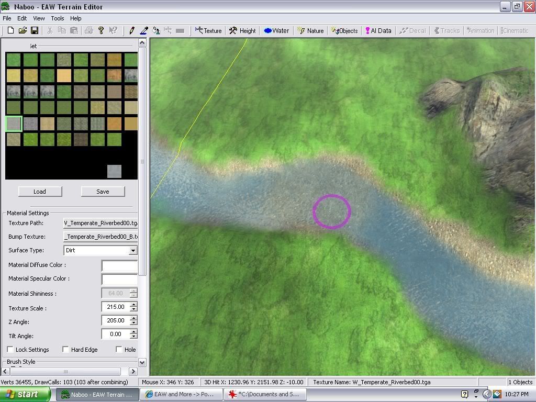Click the Cinematic mode toolbar button
The width and height of the screenshot is (536, 402).
tap(515, 31)
